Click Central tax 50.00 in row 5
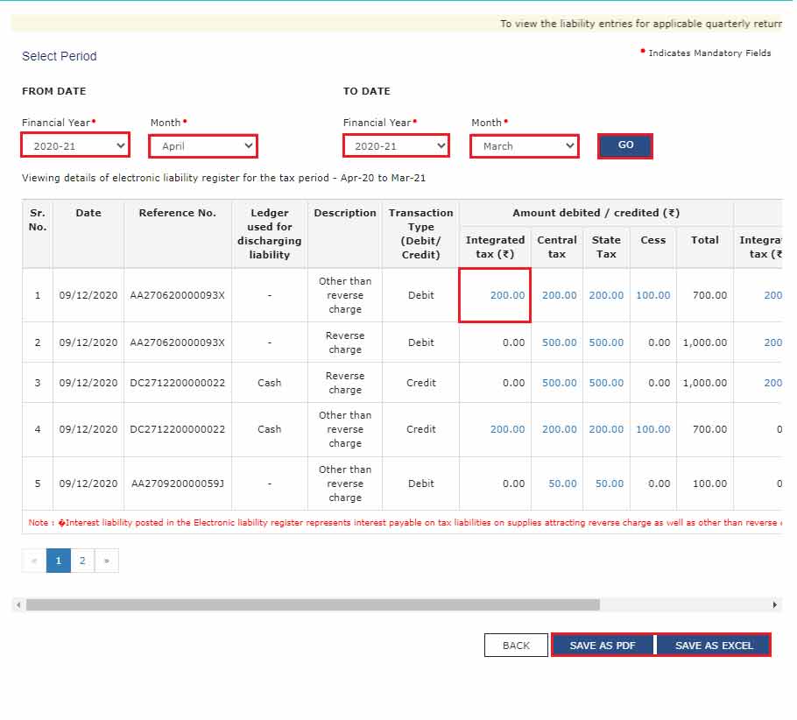The width and height of the screenshot is (797, 720). coord(562,484)
